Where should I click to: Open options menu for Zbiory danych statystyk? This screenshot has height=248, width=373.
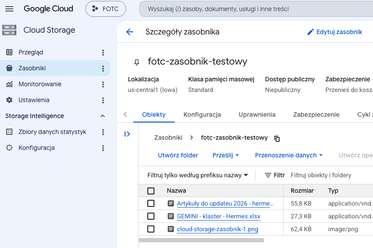coord(103,132)
